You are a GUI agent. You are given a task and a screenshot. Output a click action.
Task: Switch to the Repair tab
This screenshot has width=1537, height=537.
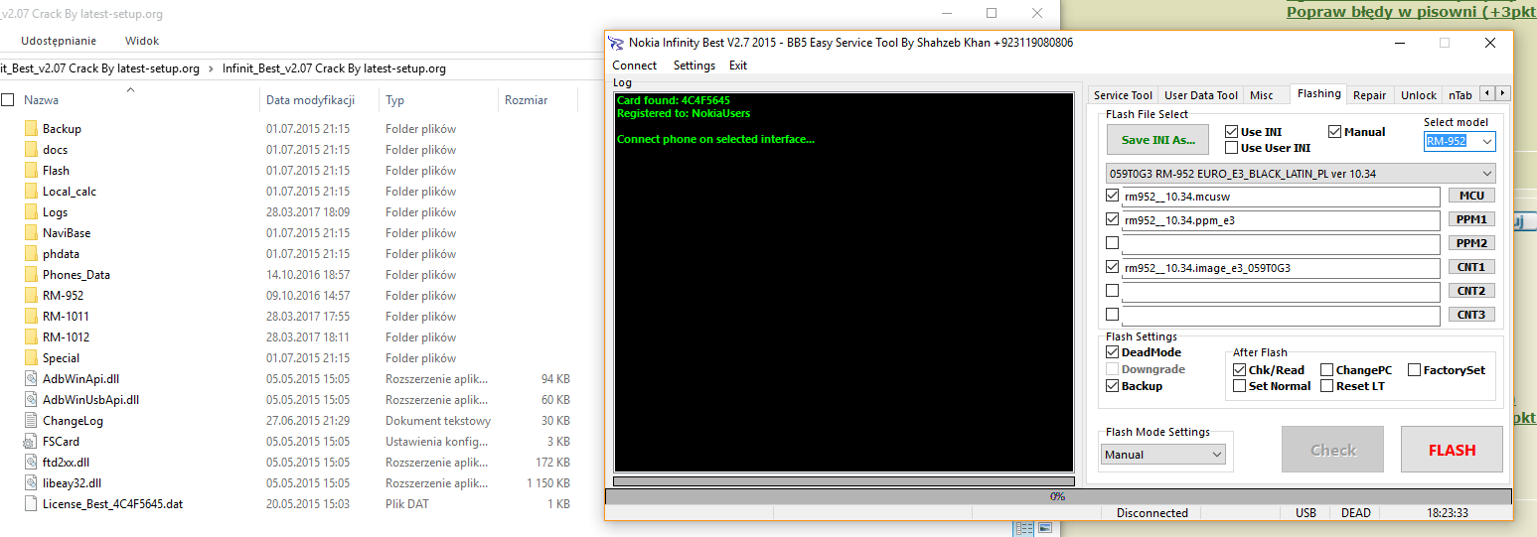coord(1369,95)
